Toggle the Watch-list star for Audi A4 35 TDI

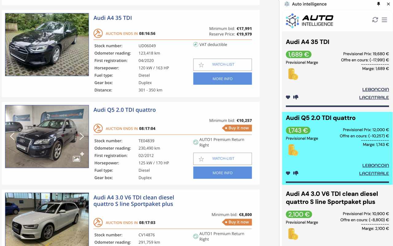click(x=201, y=65)
